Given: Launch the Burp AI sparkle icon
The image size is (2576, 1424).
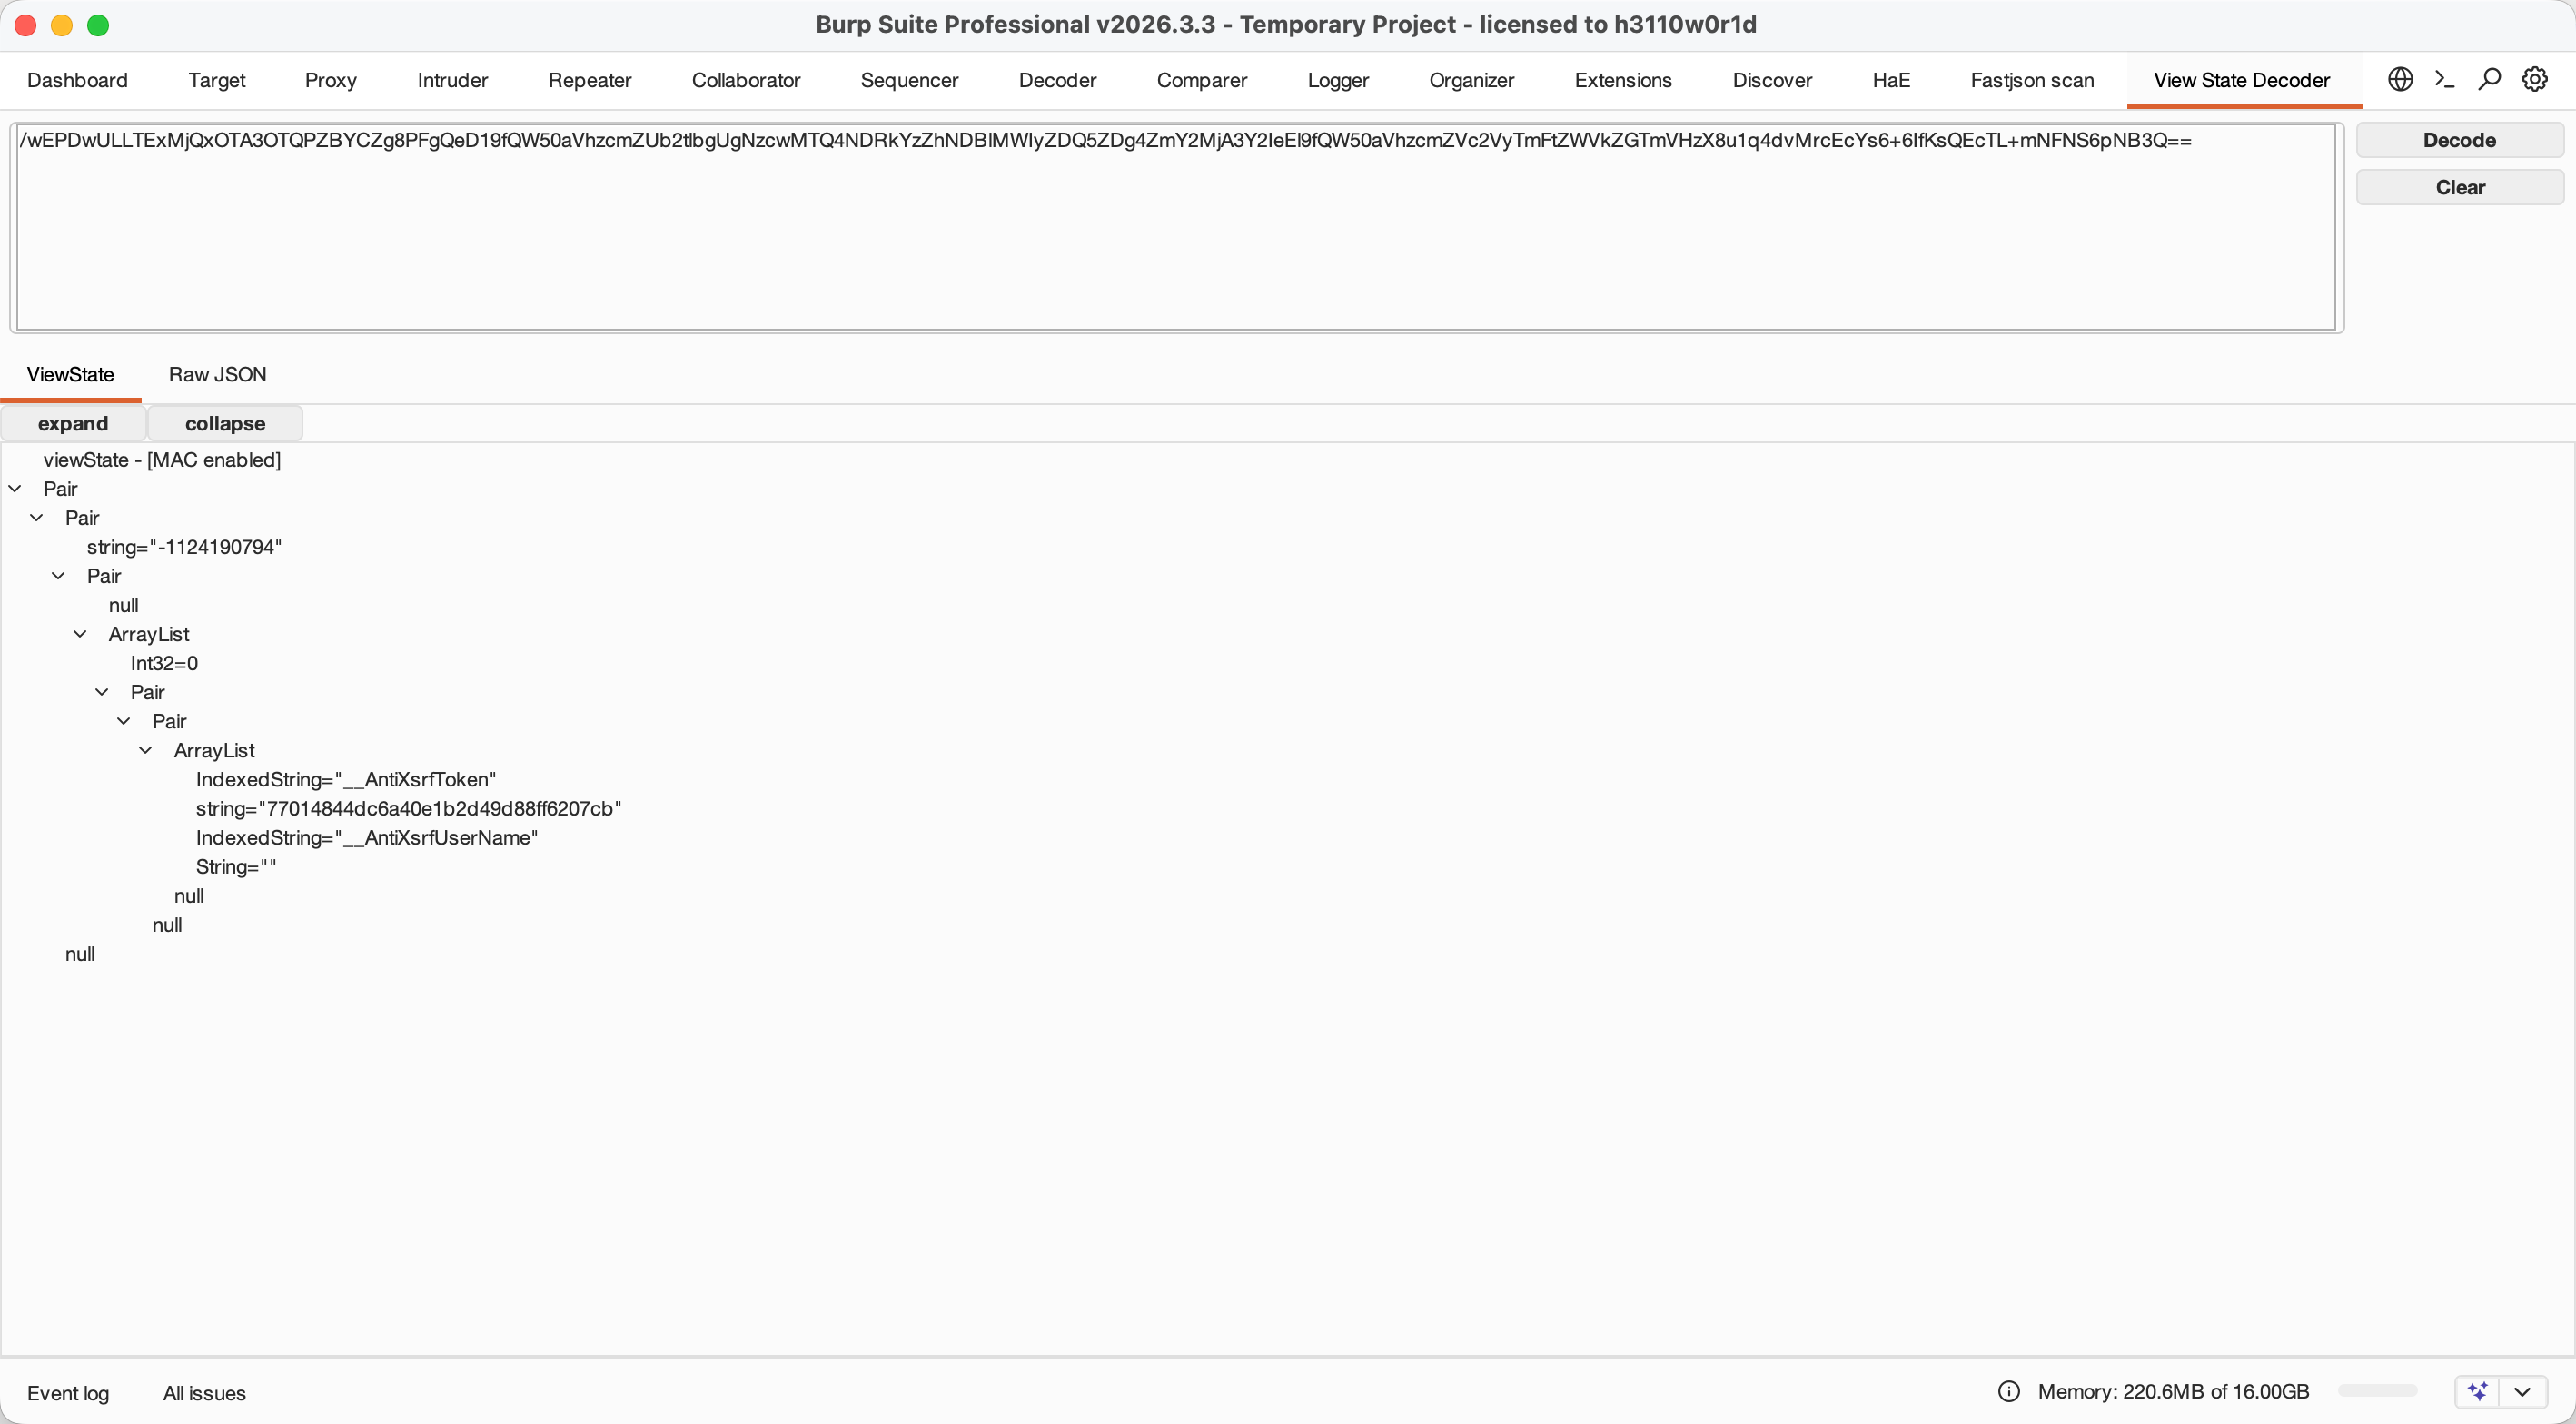Looking at the screenshot, I should click(2478, 1391).
